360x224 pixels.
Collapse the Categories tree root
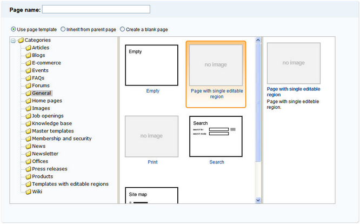point(14,41)
